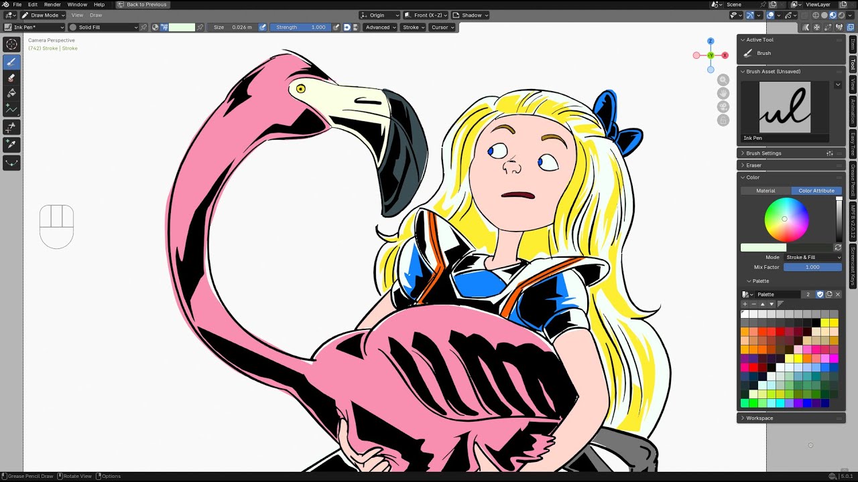The image size is (858, 482).
Task: Toggle viewport gizmos display button
Action: (x=750, y=15)
